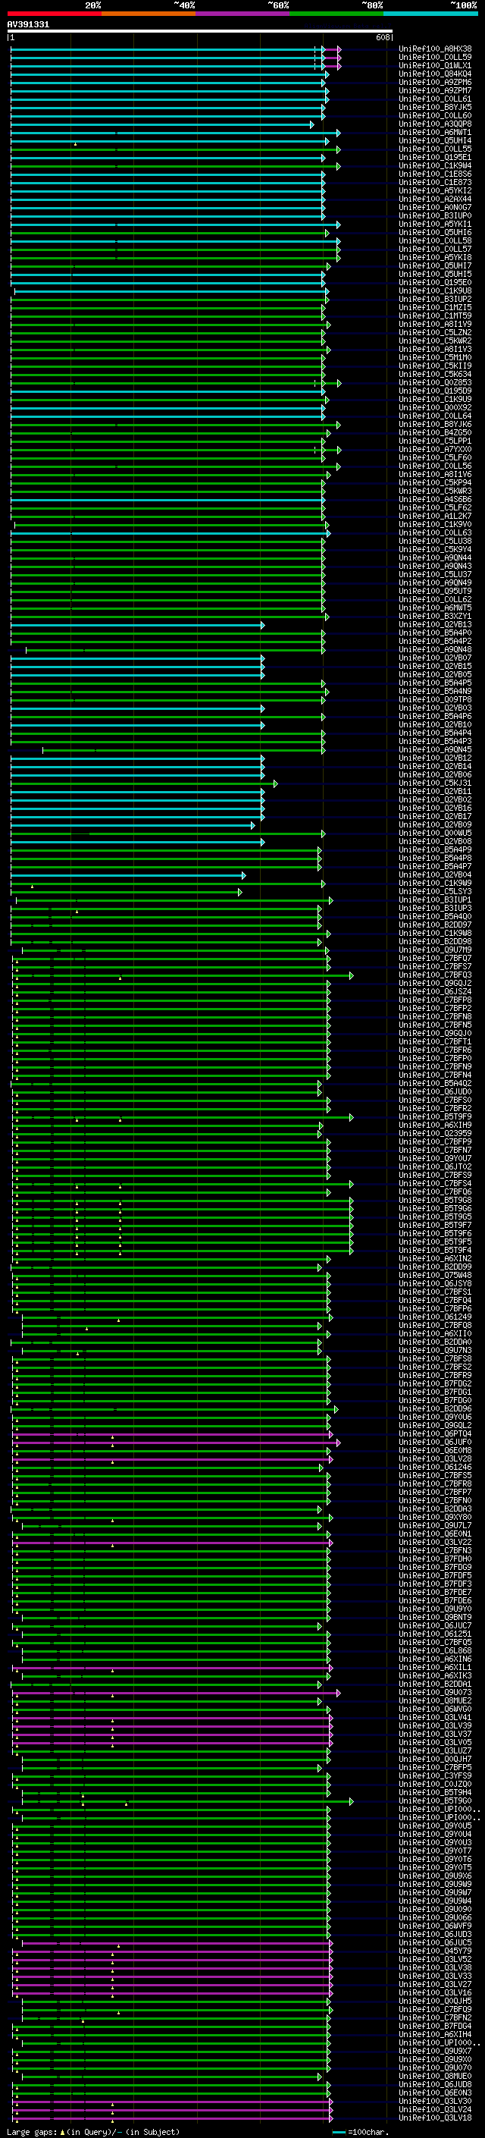Select the UniRef100_C0LL58 label
Viewport: 485px width, 2138px height.
435,240
